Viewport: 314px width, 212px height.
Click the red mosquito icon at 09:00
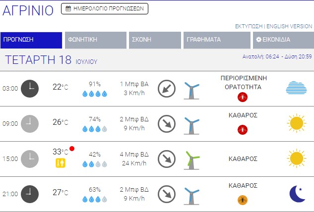pyautogui.click(x=243, y=130)
